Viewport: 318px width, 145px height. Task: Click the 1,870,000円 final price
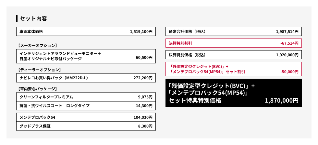click(282, 101)
